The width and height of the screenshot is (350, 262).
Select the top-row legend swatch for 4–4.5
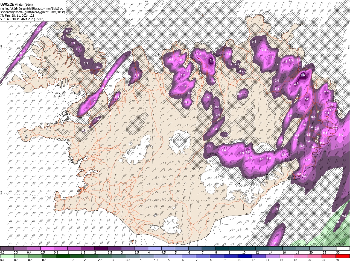155,249
